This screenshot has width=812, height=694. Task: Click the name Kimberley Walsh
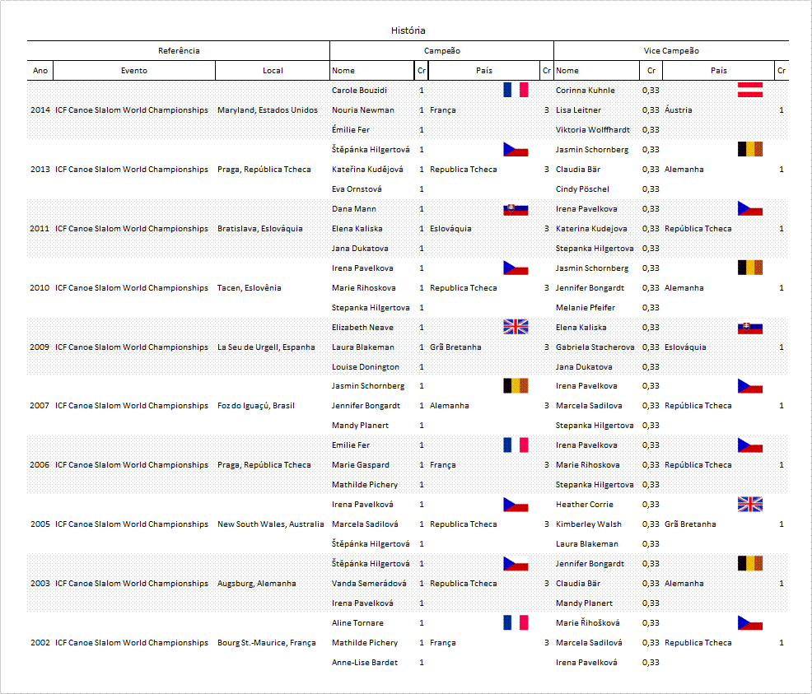pyautogui.click(x=588, y=524)
